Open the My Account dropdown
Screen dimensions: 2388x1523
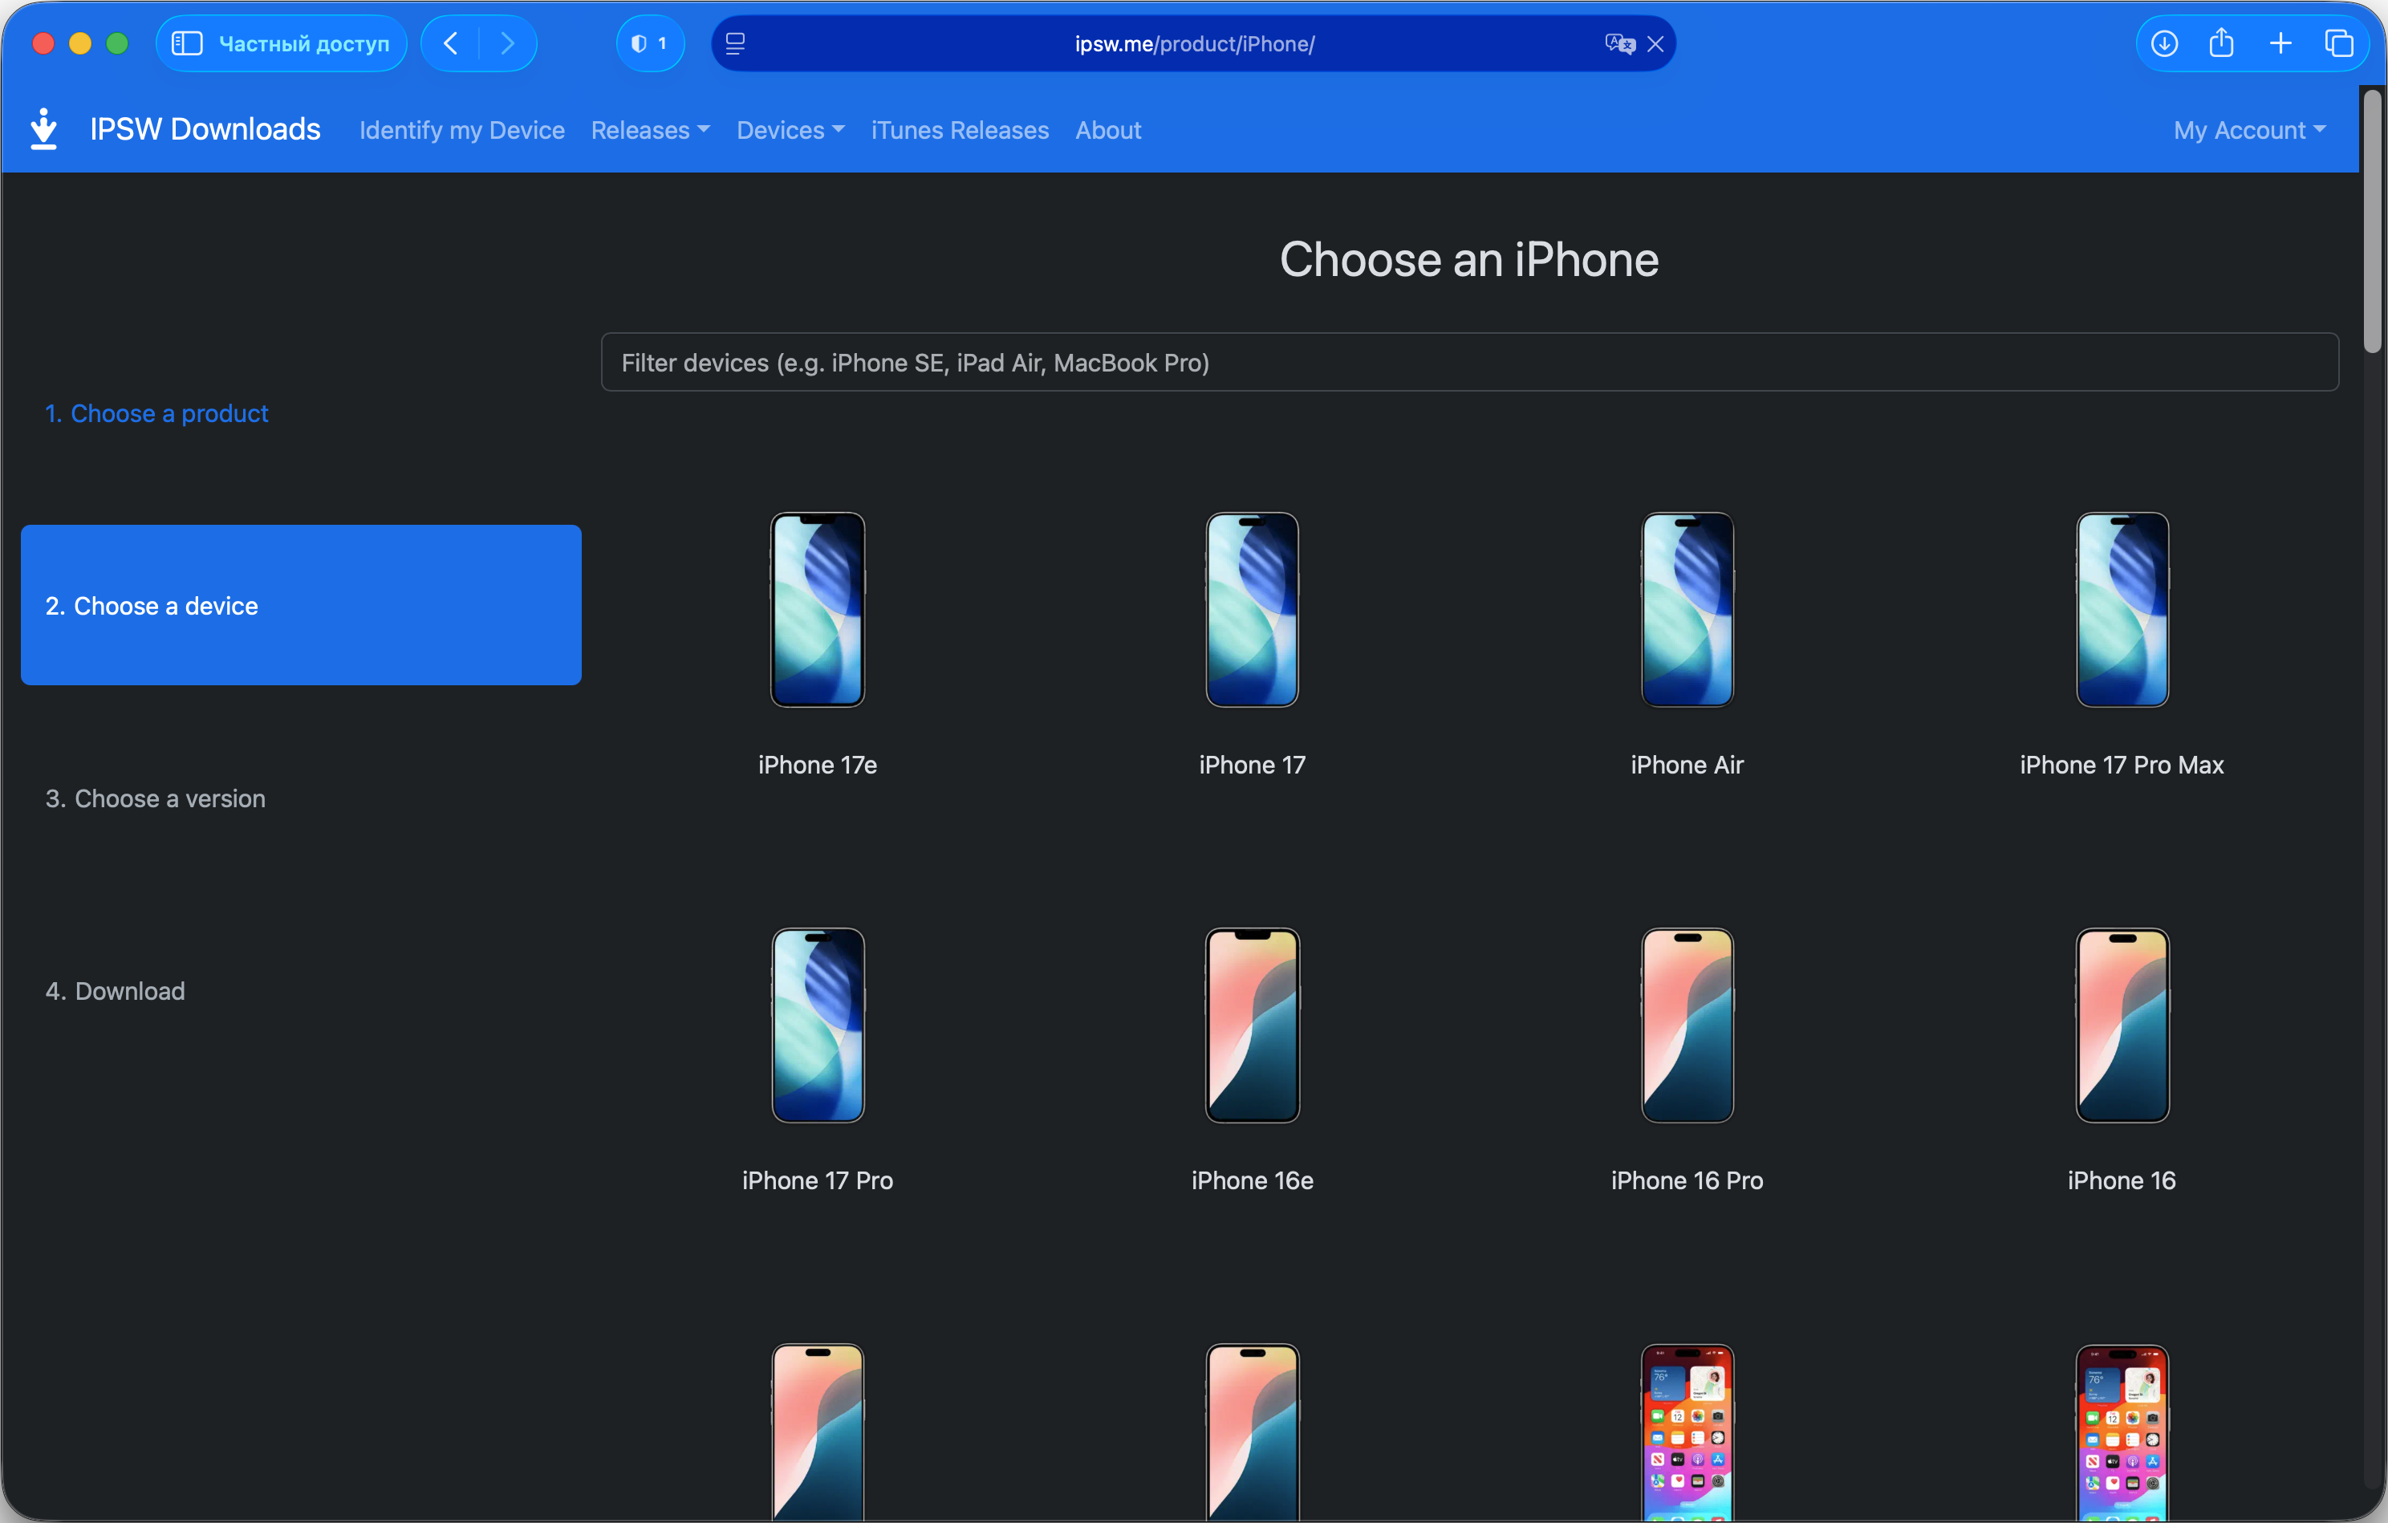point(2248,130)
